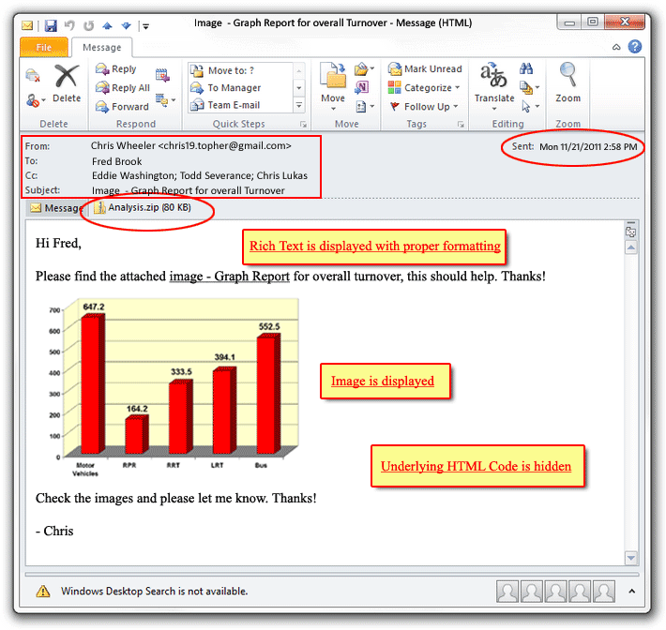Click the envelope icon in title bar
666x630 pixels.
point(27,26)
